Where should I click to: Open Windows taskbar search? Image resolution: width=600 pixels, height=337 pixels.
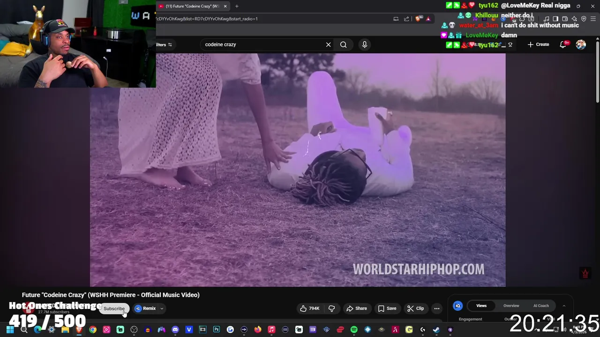click(x=24, y=330)
